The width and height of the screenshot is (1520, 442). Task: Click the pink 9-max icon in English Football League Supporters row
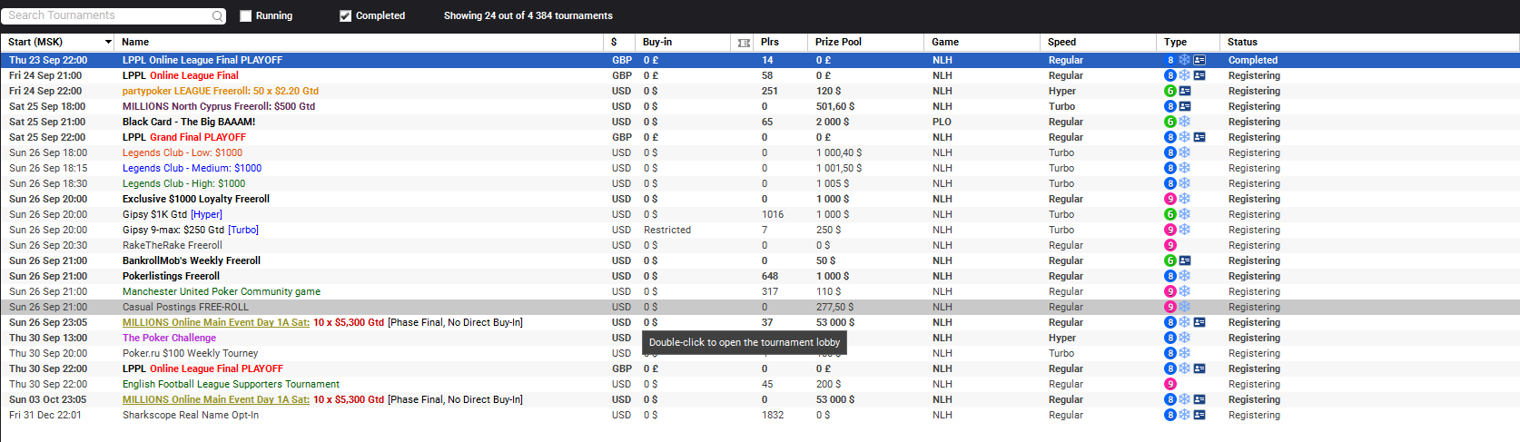[x=1170, y=384]
